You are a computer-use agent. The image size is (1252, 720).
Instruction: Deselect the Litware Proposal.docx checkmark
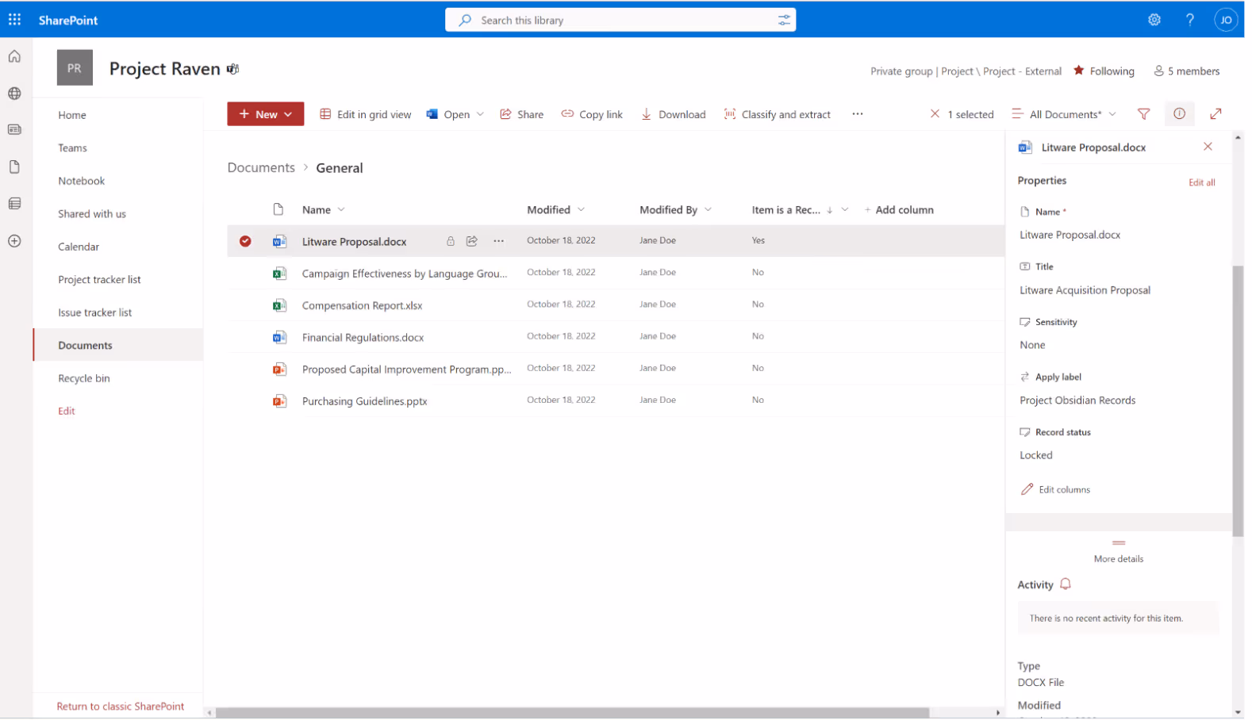[x=245, y=241]
